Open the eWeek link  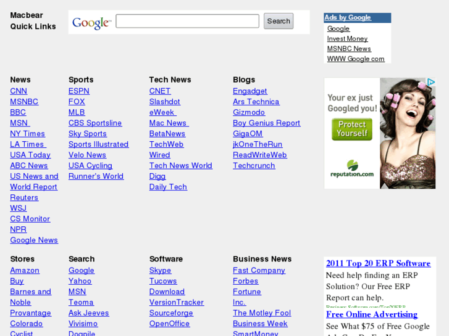tap(162, 112)
